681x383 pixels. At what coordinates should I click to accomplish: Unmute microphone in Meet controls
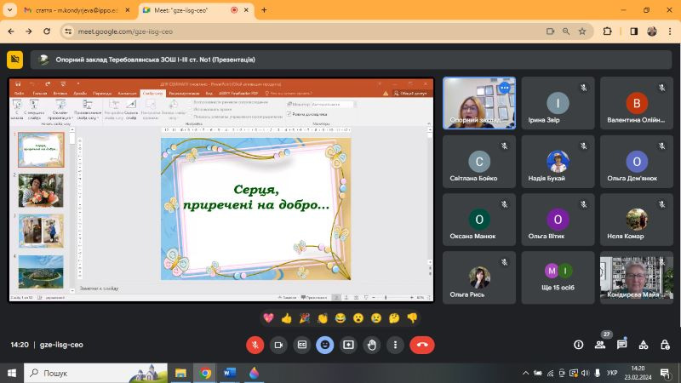(x=255, y=345)
